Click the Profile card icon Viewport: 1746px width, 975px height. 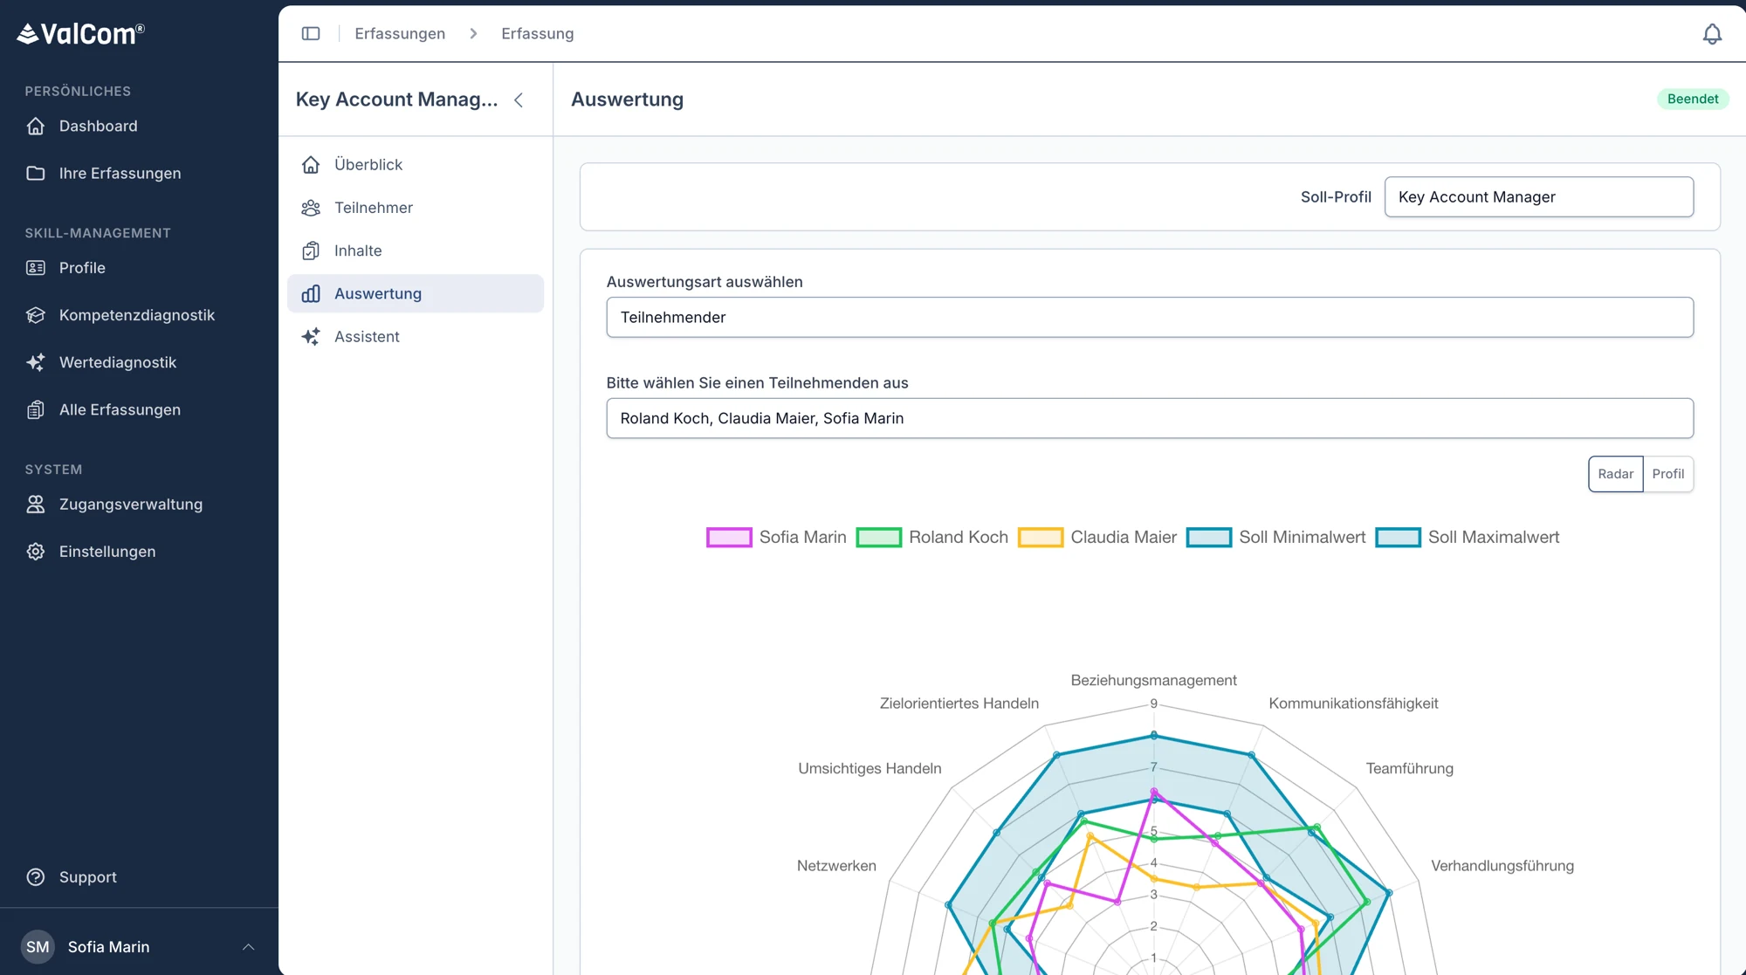pyautogui.click(x=36, y=268)
